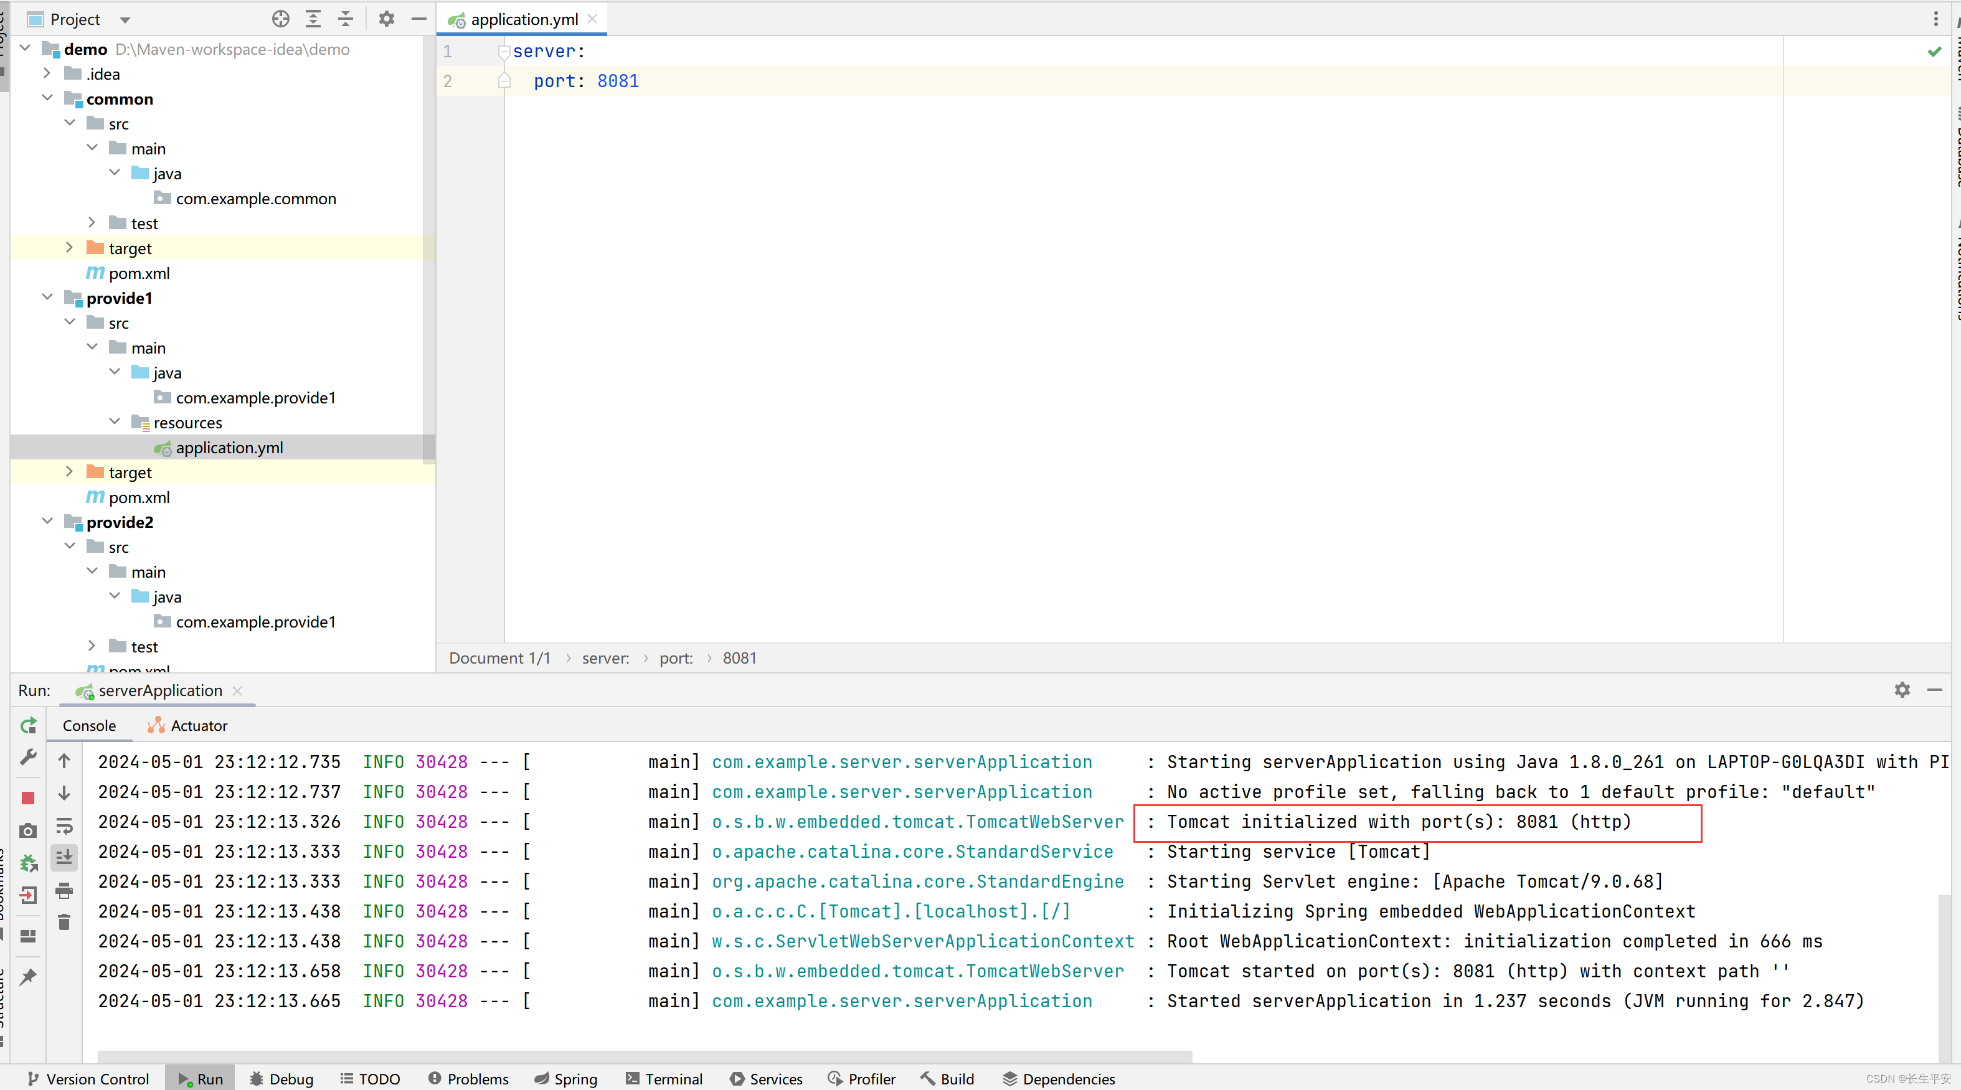The height and width of the screenshot is (1090, 1961).
Task: Open Project panel gear settings
Action: (x=386, y=19)
